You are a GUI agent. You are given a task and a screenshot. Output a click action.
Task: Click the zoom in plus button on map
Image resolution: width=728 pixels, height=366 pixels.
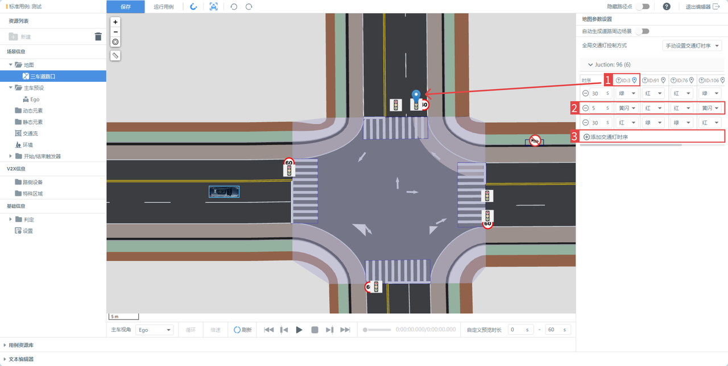click(x=115, y=22)
